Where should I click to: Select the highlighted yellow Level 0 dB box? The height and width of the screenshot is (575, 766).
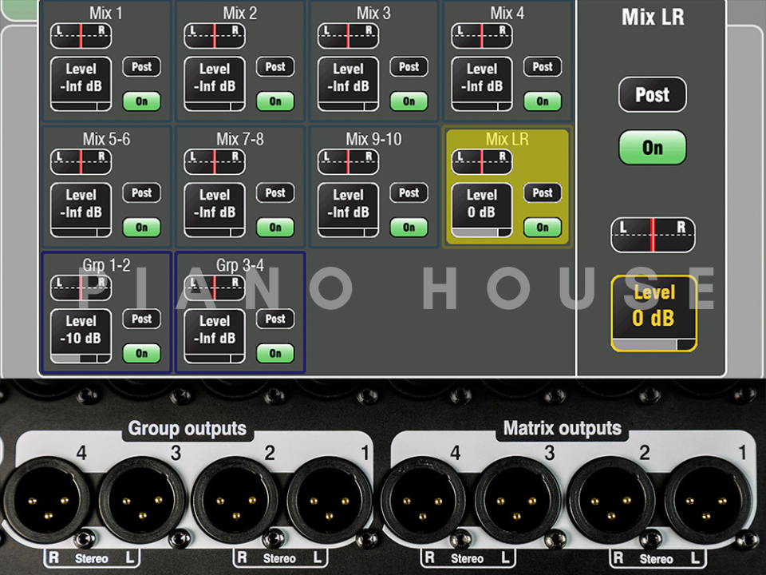tap(653, 313)
